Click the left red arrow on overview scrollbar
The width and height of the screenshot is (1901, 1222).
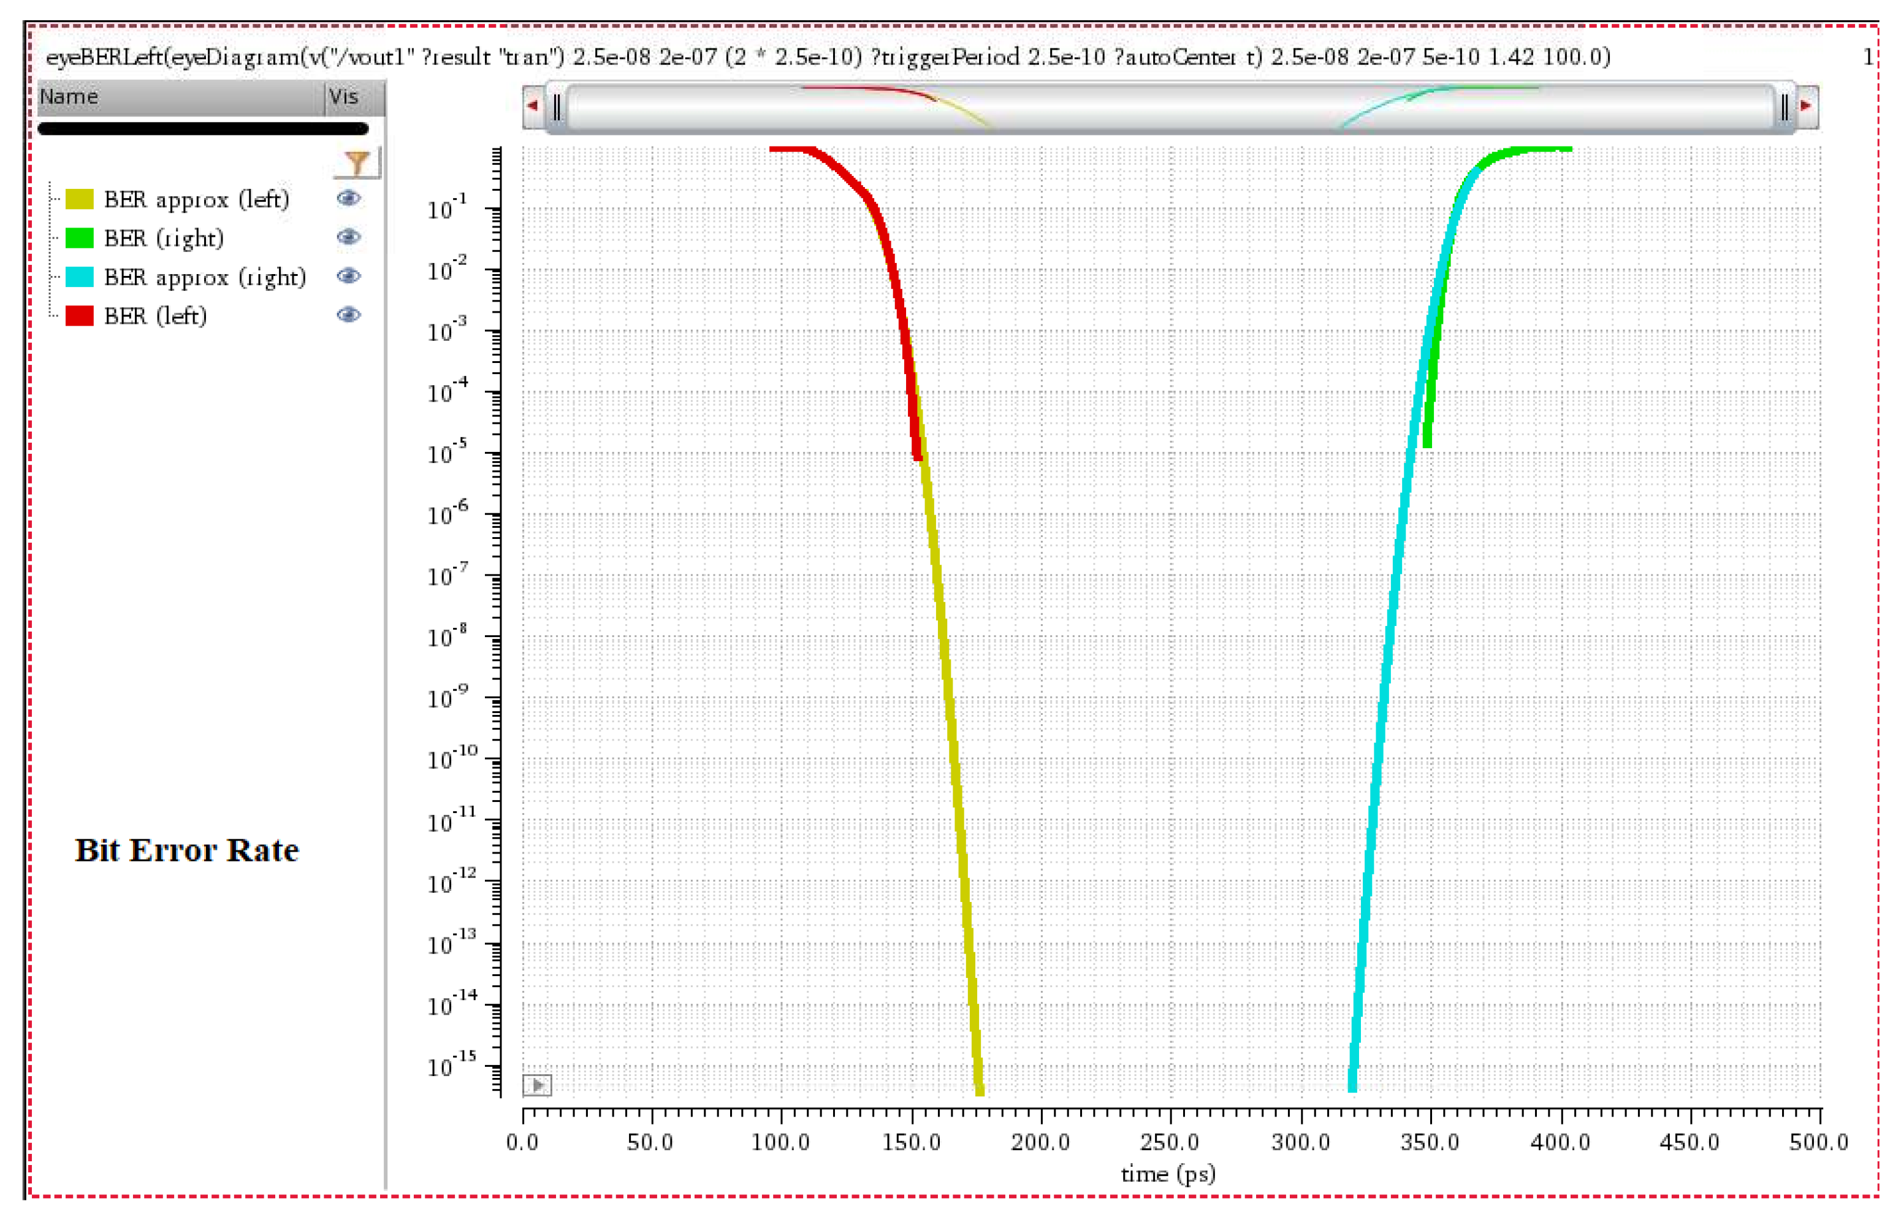click(533, 105)
